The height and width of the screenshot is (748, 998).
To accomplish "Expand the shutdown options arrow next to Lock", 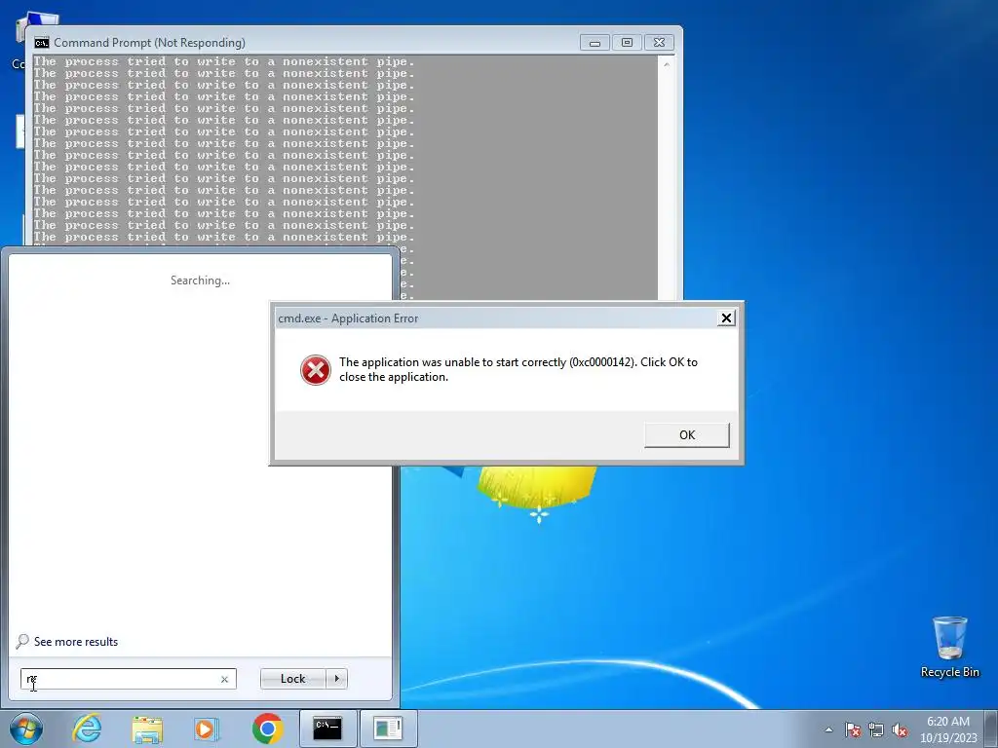I will (336, 679).
